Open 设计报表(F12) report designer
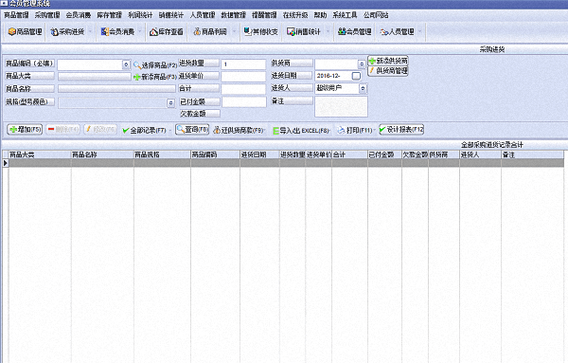Image resolution: width=568 pixels, height=363 pixels. tap(401, 129)
